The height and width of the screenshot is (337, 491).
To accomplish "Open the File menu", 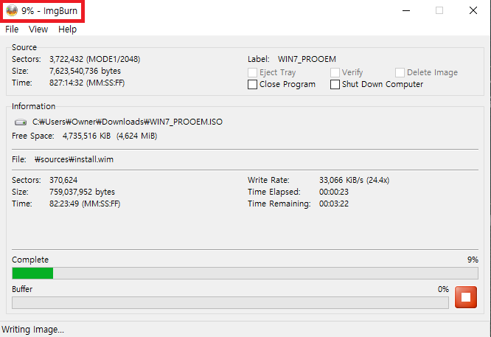I will tap(12, 29).
